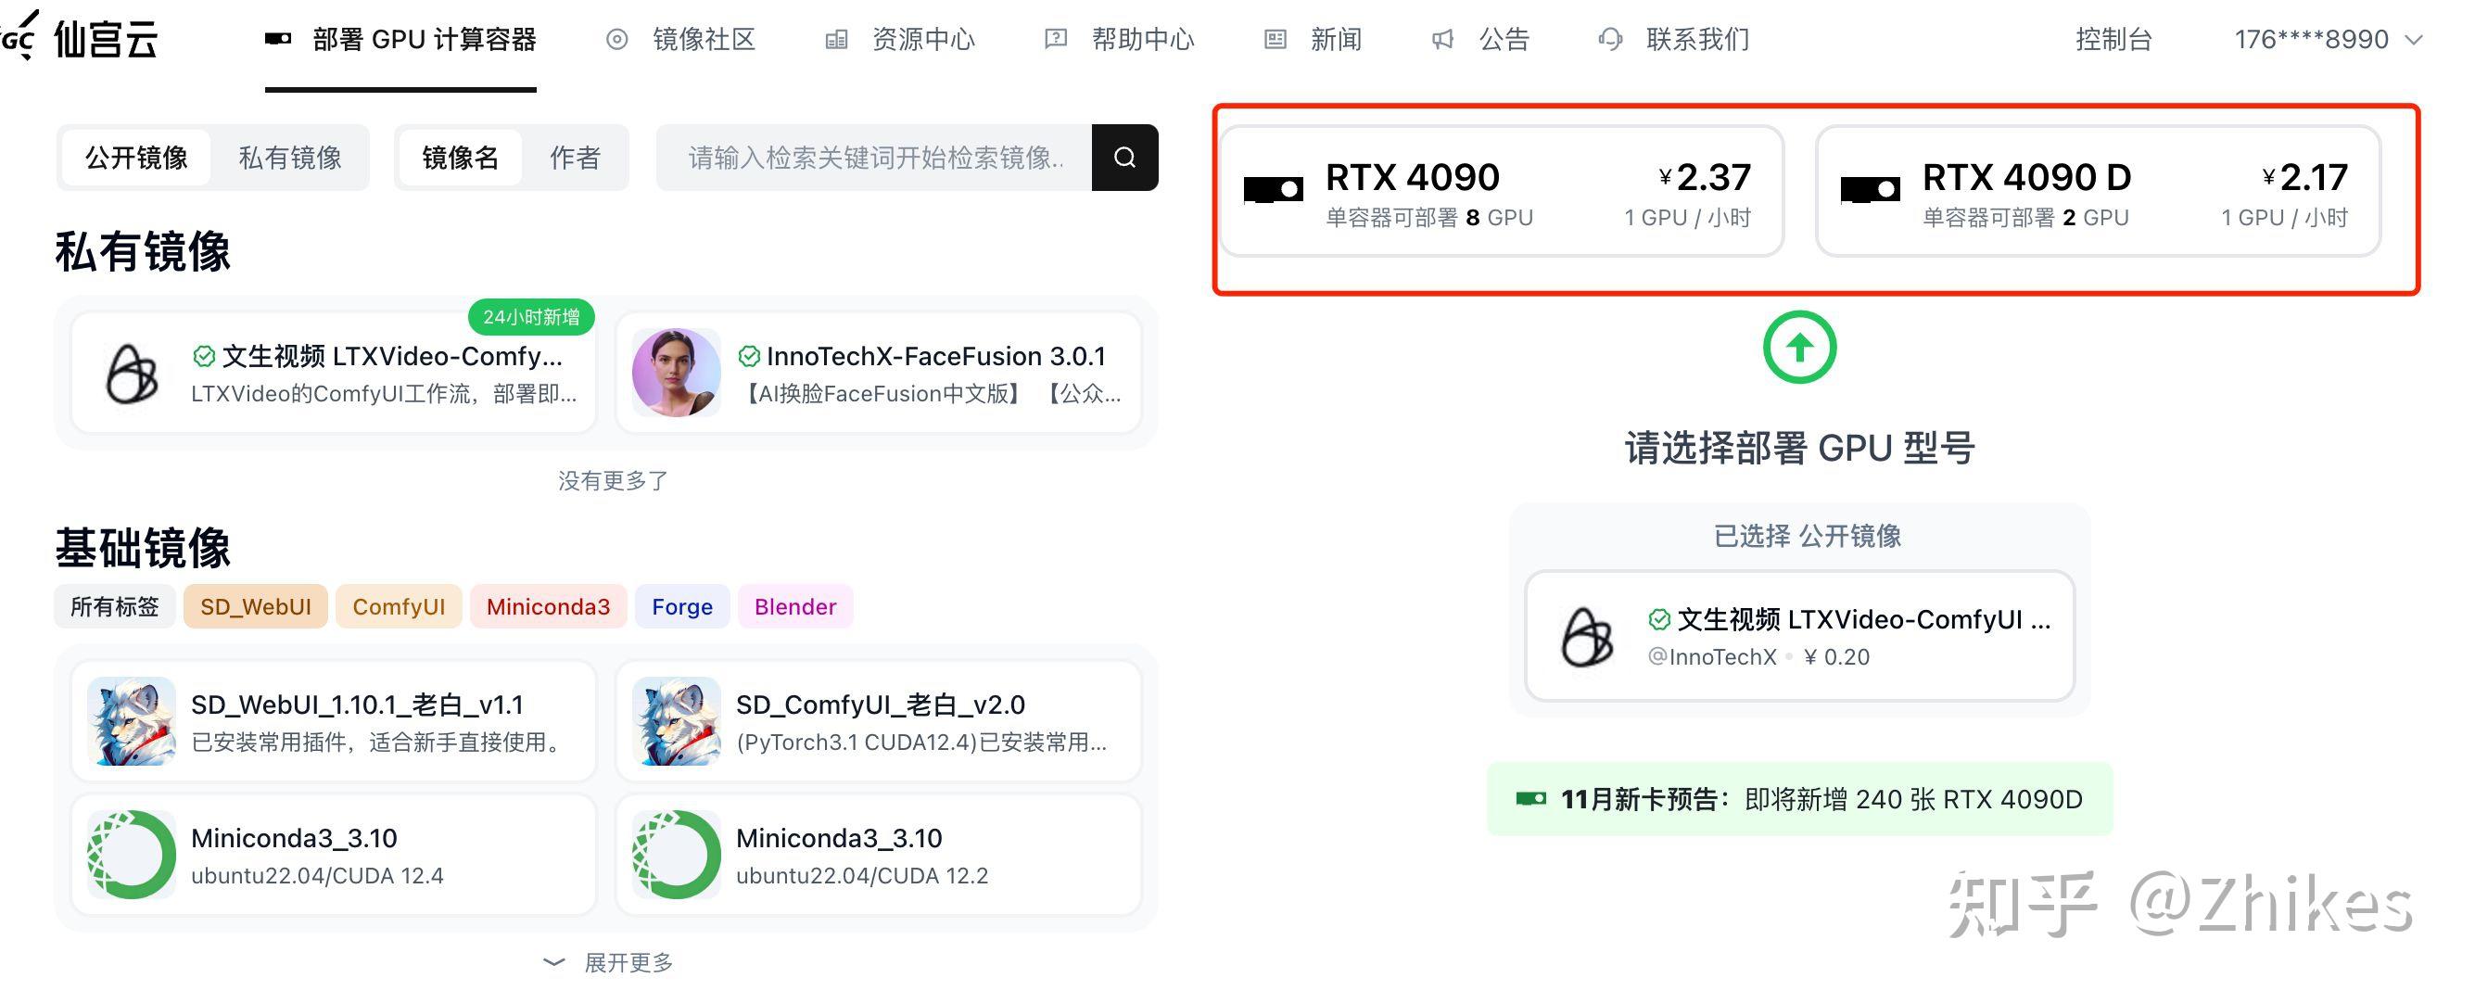2475x1003 pixels.
Task: Click the verified badge on InnoTechX-FaceFusion 3.0.1
Action: (x=748, y=357)
